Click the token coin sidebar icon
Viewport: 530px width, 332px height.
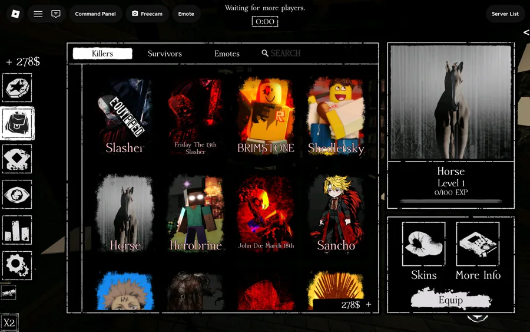click(17, 88)
